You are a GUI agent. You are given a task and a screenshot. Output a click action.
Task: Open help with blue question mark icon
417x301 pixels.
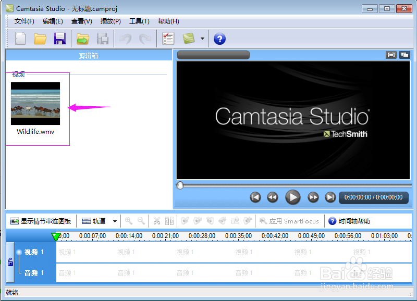219,39
